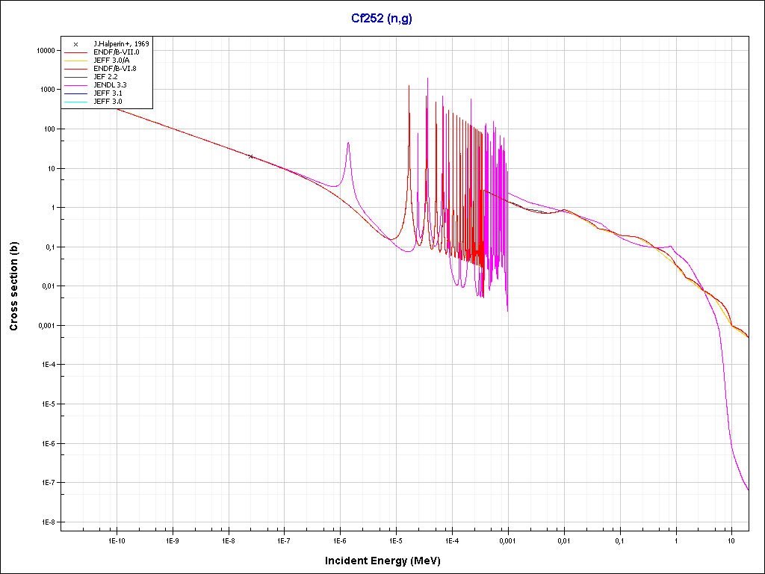Image resolution: width=765 pixels, height=574 pixels.
Task: Click the JEFF 3.0 legend label
Action: [x=108, y=102]
